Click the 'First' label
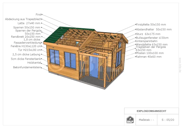182x129 pixels. coord(38,14)
